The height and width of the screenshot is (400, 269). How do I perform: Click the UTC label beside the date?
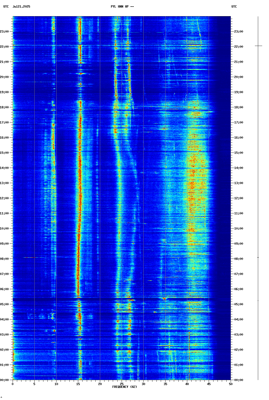[x=6, y=7]
